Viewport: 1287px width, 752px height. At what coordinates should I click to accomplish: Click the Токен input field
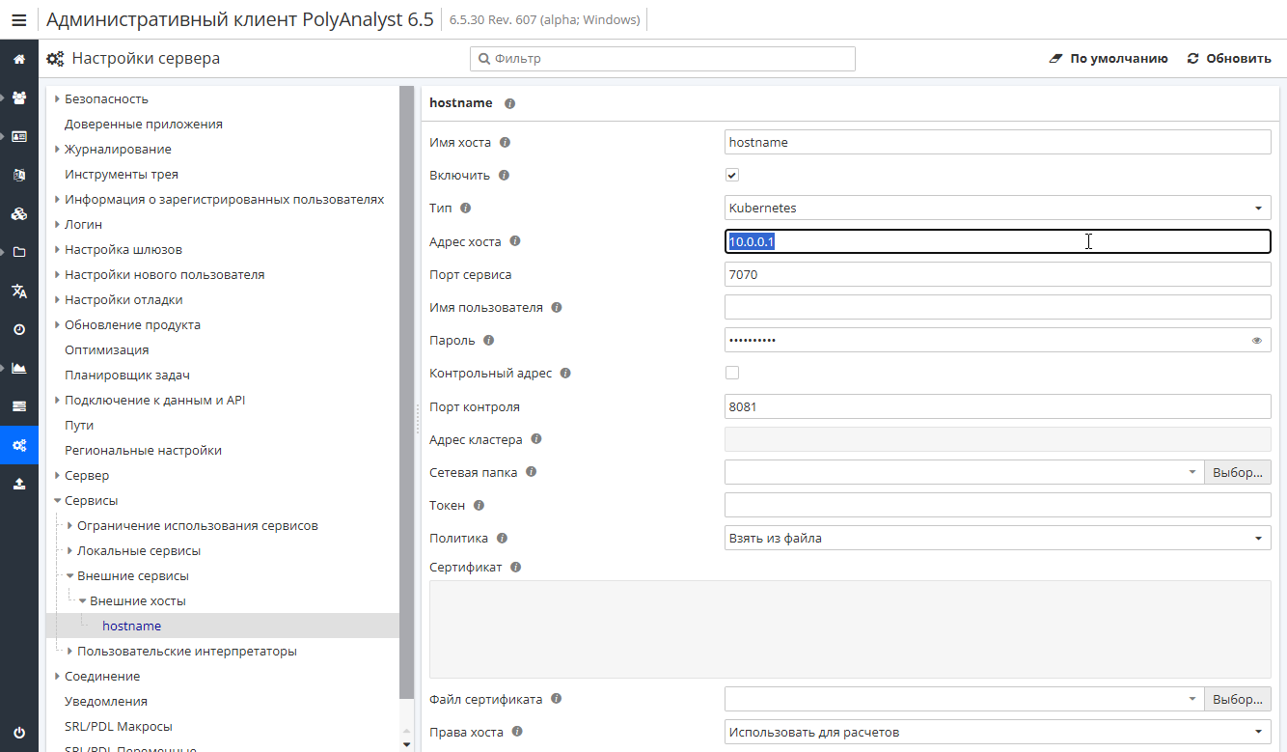point(998,505)
